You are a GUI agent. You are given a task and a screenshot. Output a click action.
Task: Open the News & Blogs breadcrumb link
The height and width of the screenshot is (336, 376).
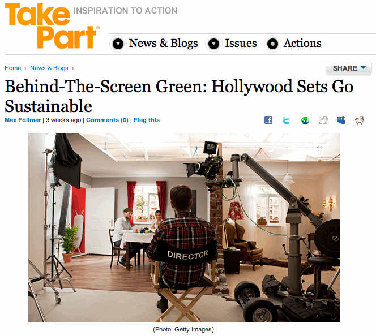(x=49, y=68)
